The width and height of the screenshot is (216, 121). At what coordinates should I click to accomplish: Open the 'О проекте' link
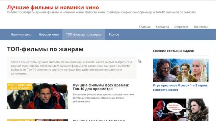point(181,27)
